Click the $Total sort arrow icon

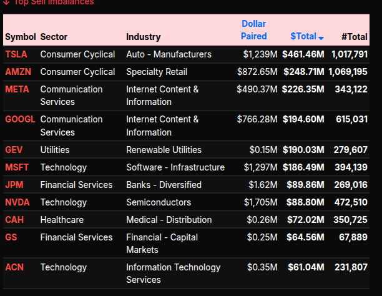(x=321, y=37)
